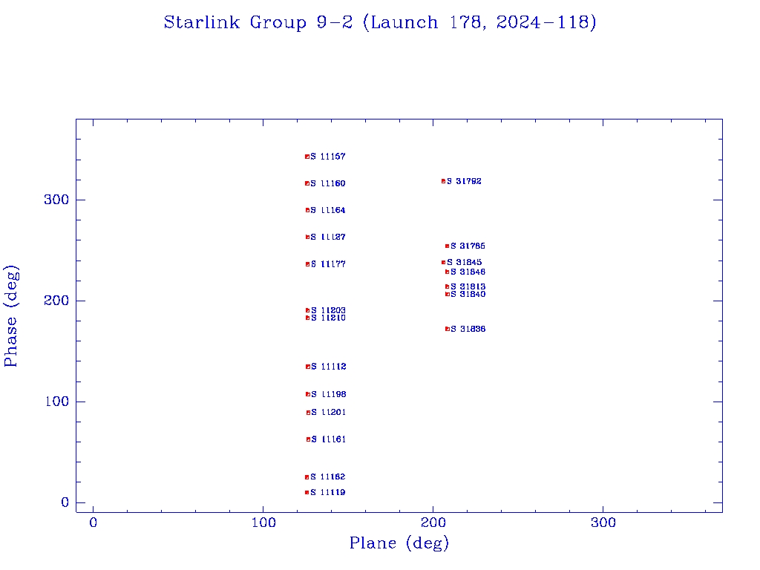Click the 'S 31785' satellite label
Image resolution: width=760 pixels, height=570 pixels.
(x=468, y=246)
